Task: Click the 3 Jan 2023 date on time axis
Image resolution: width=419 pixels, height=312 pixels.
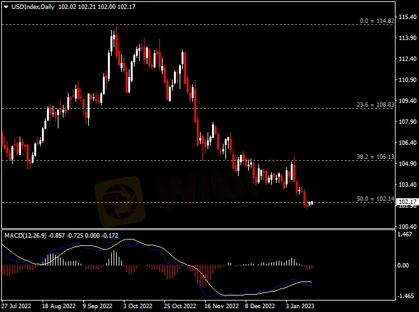Action: (300, 306)
